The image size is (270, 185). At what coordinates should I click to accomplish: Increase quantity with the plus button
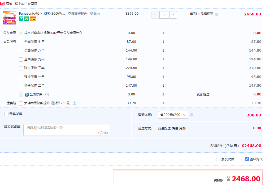[173, 15]
